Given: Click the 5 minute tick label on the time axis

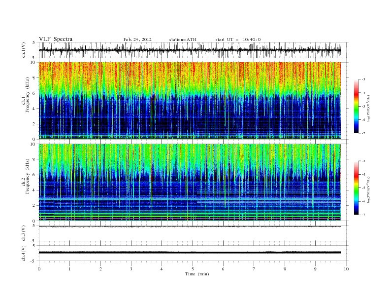Looking at the screenshot, I should (x=193, y=269).
